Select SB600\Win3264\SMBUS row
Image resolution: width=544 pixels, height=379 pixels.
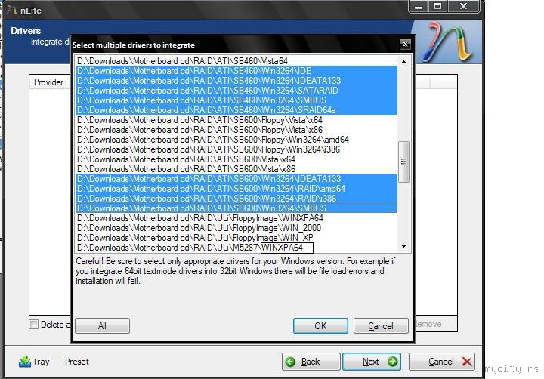pyautogui.click(x=236, y=208)
